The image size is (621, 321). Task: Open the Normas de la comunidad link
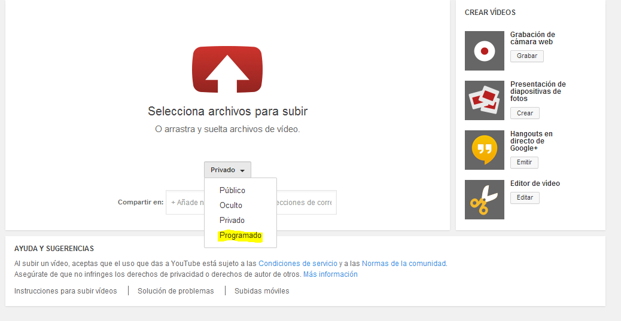404,263
